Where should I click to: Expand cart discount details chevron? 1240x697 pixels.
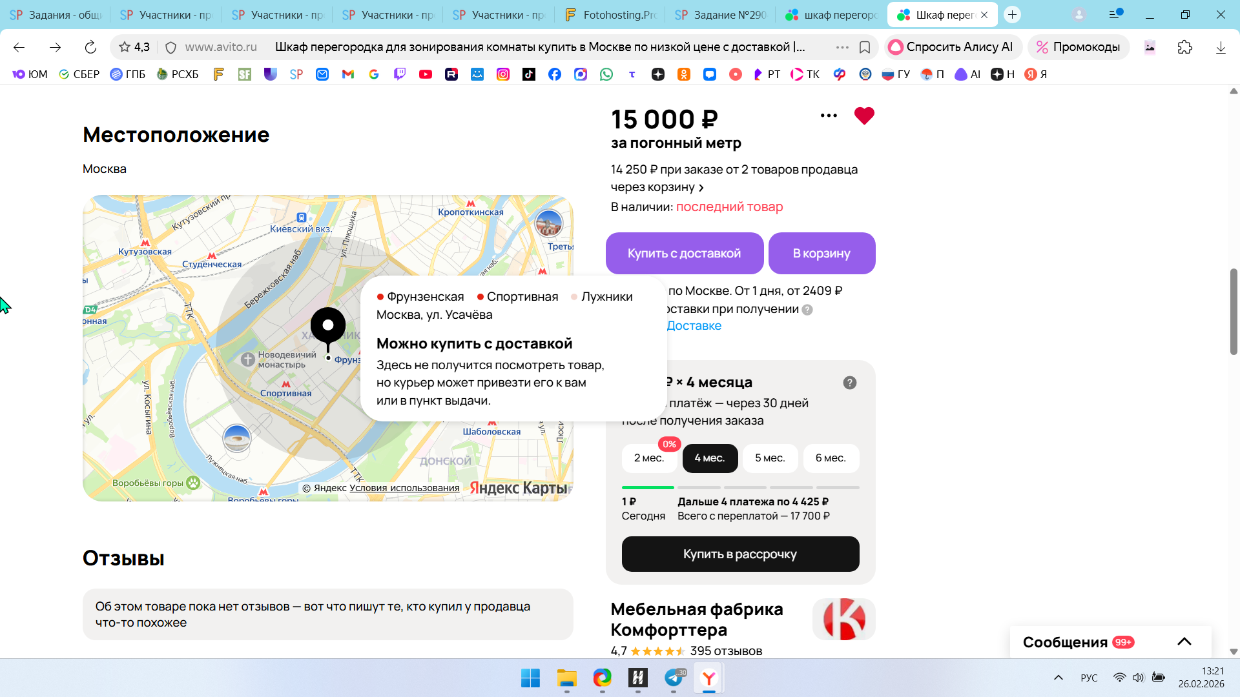701,188
